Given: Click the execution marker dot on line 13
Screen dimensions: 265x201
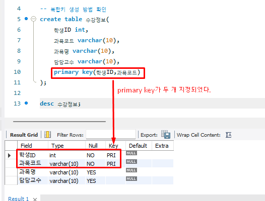Looking at the screenshot, I should [26, 103].
